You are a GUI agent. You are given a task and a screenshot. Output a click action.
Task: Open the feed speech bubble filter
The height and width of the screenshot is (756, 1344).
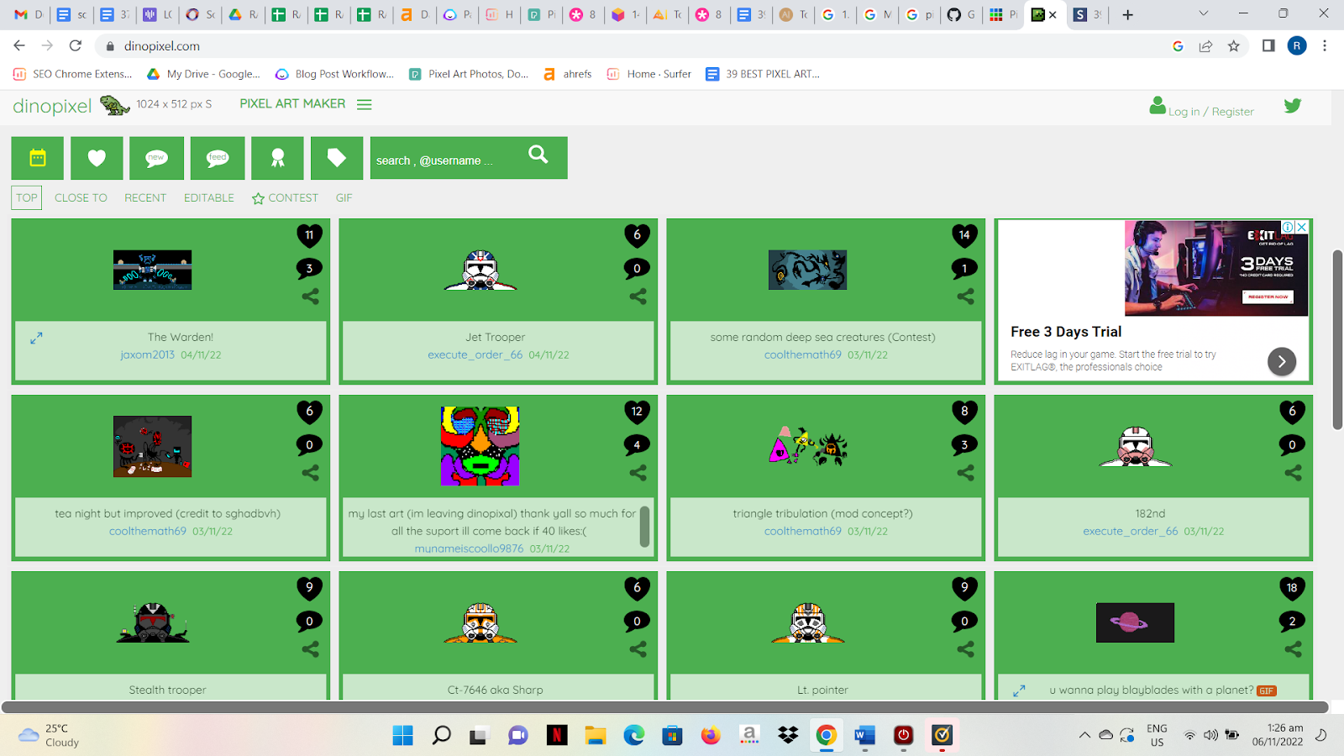click(218, 158)
